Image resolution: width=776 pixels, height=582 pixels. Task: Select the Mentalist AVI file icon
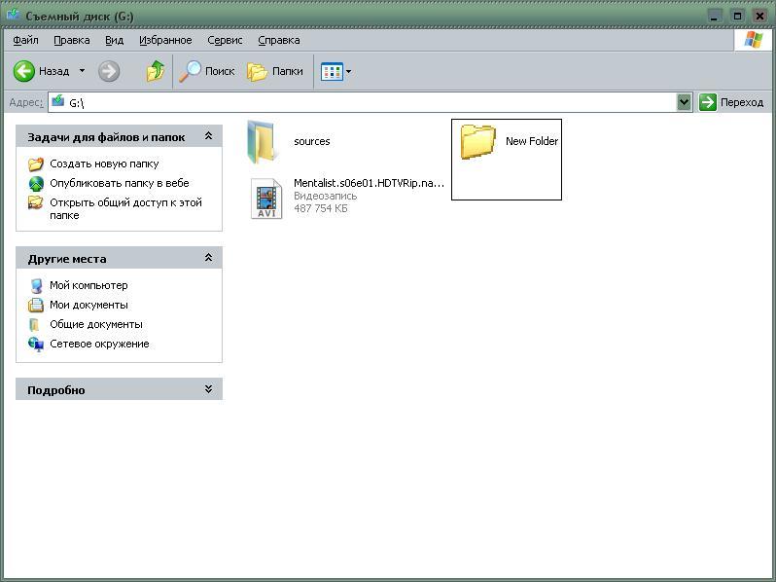[266, 199]
